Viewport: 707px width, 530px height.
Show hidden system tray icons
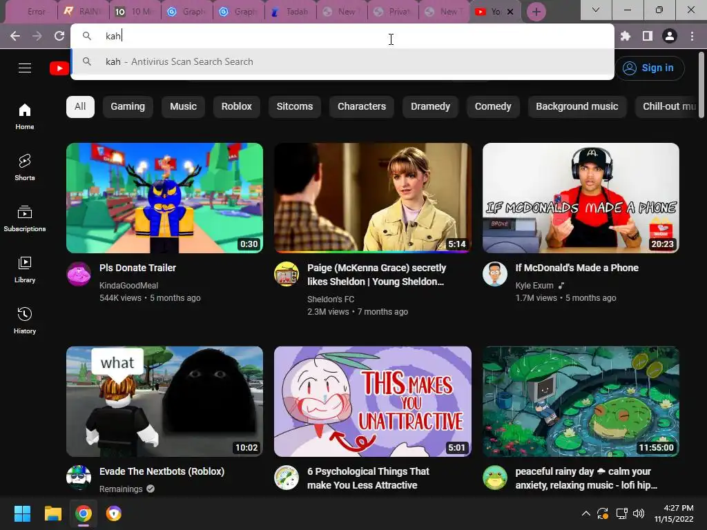coord(585,513)
